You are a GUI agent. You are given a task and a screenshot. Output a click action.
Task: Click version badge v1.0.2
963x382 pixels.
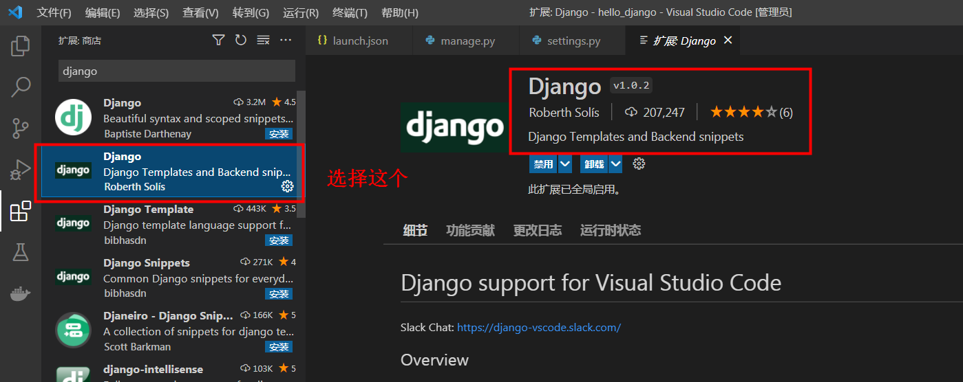[x=631, y=86]
